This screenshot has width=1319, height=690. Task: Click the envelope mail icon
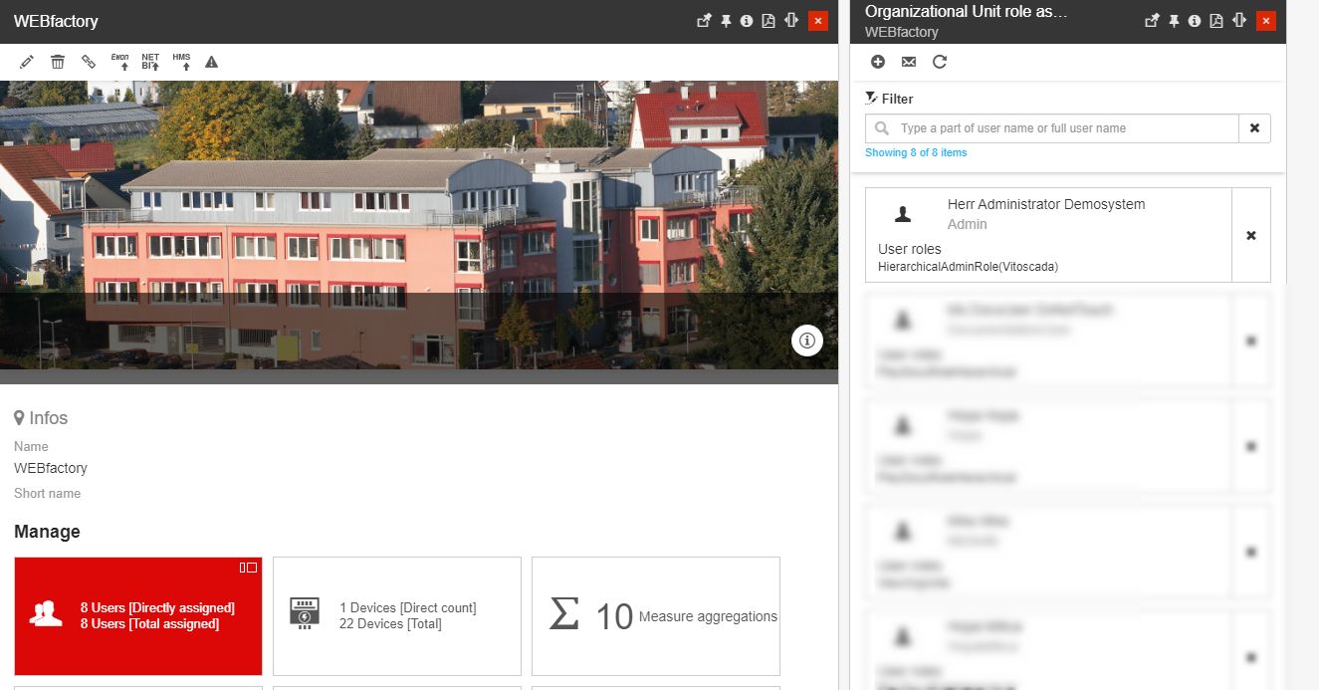click(909, 62)
